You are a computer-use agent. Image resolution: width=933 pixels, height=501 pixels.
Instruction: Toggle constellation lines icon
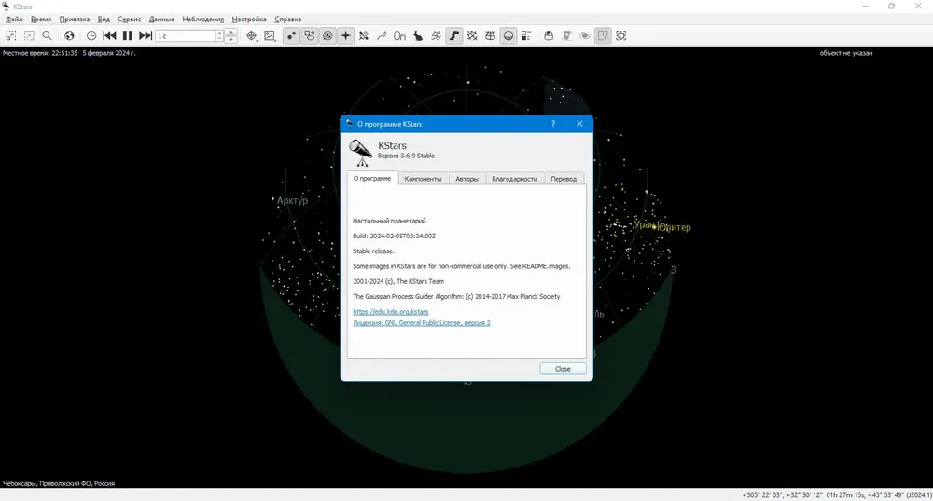(382, 35)
